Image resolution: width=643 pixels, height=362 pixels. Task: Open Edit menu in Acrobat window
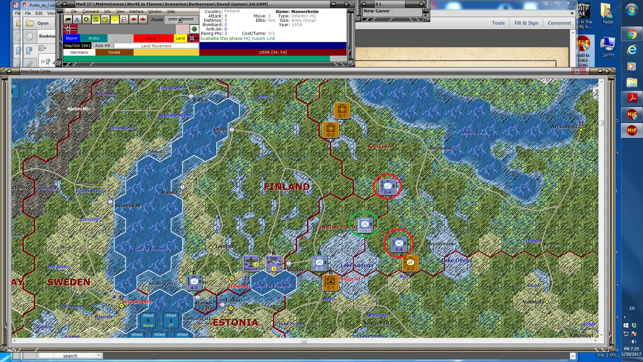39,13
